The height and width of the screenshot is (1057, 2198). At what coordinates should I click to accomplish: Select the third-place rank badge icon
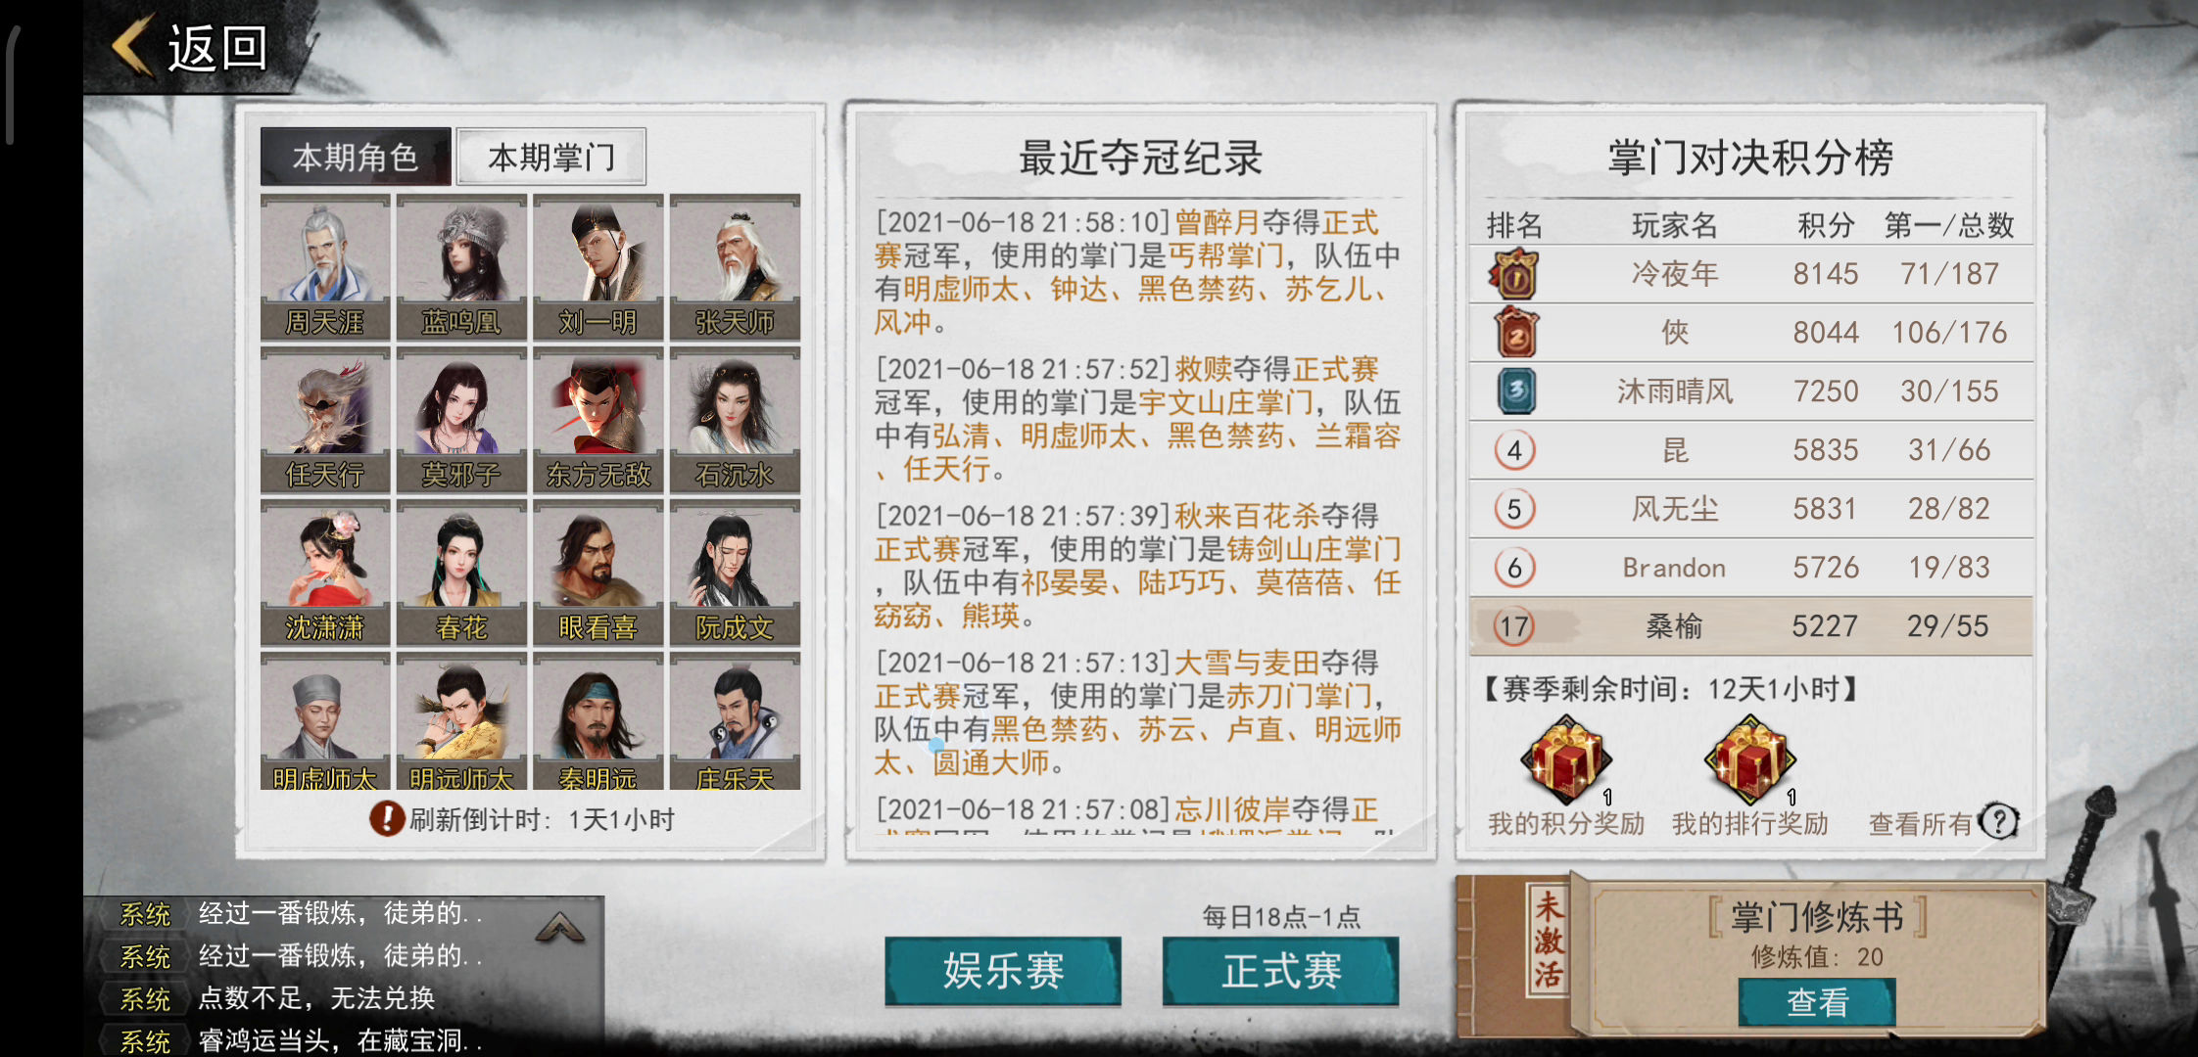pyautogui.click(x=1516, y=391)
